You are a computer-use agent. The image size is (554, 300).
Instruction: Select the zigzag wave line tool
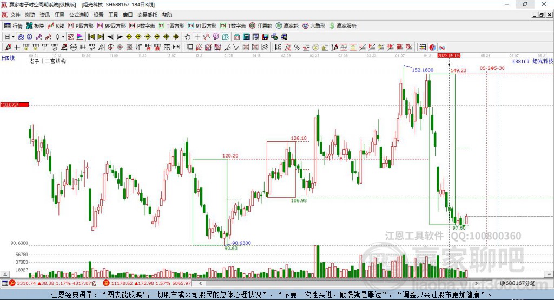coord(236,48)
